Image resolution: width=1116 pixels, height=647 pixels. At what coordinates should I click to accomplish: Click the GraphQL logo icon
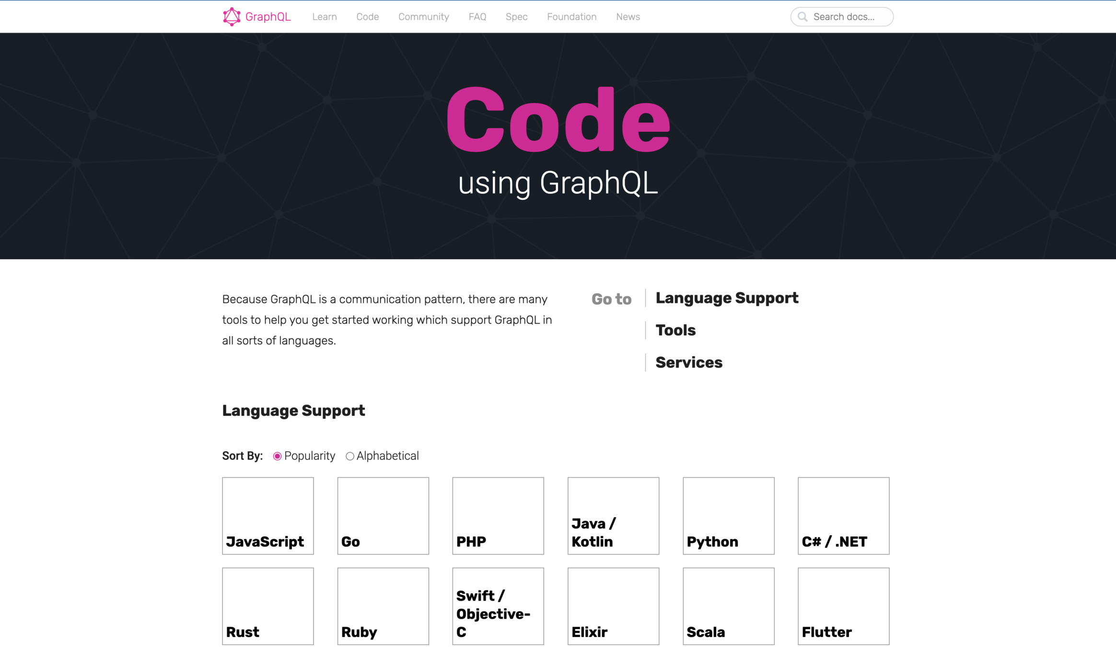232,17
